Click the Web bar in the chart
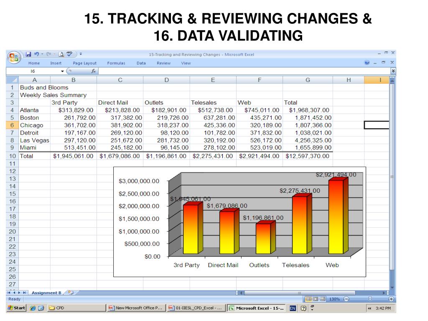Screen dimensions: 428x321 pos(338,216)
